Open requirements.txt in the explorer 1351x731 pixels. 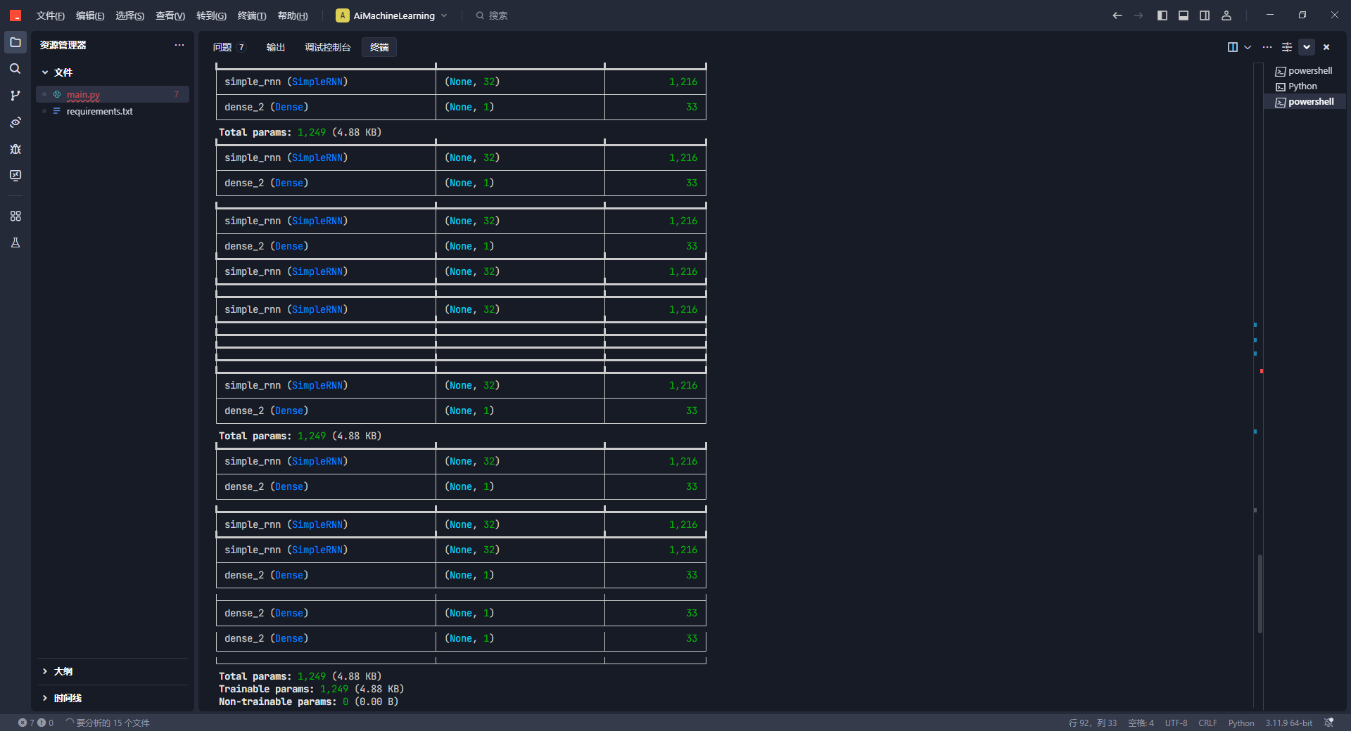click(x=113, y=111)
